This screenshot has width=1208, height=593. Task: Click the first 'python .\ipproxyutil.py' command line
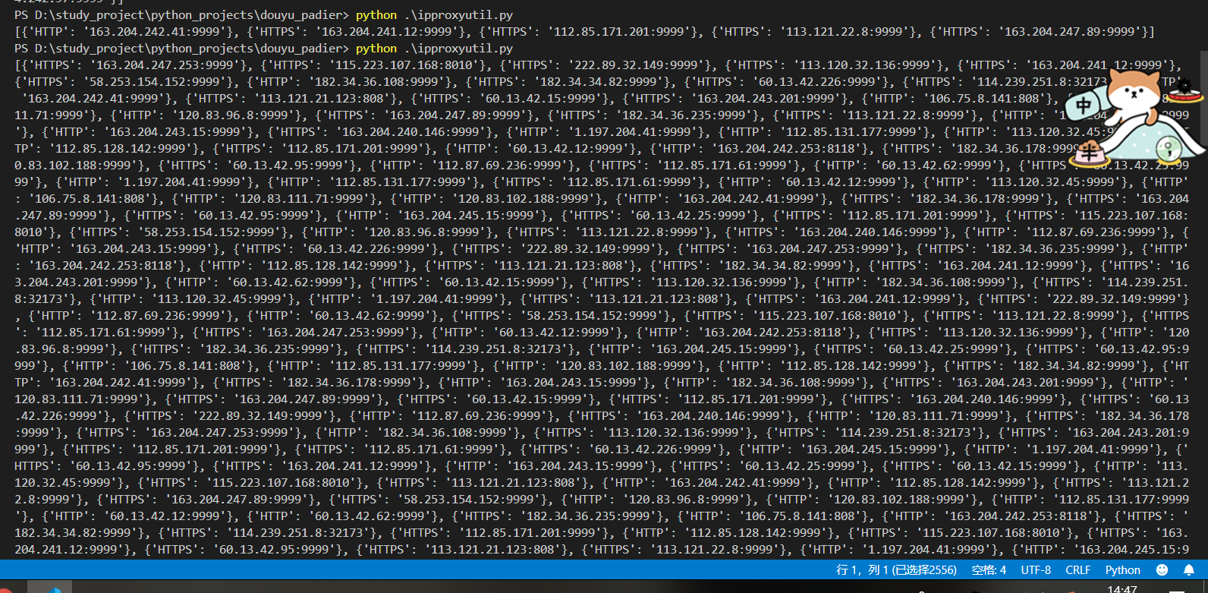[x=434, y=15]
